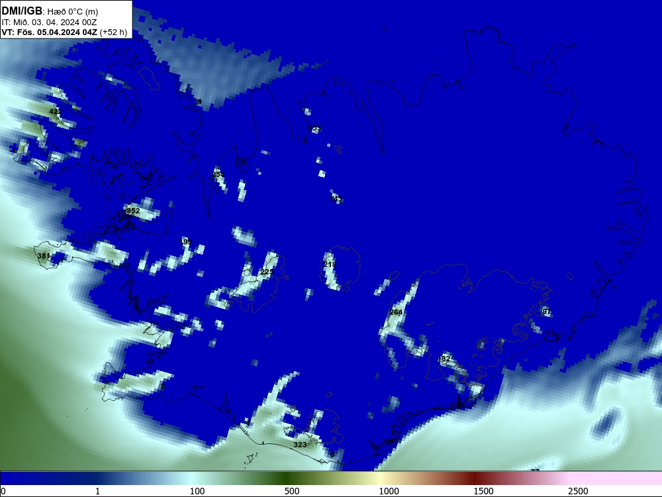Click the "IT: Mið. 03. 04. 2024 00Z" line
The height and width of the screenshot is (497, 662).
click(50, 23)
